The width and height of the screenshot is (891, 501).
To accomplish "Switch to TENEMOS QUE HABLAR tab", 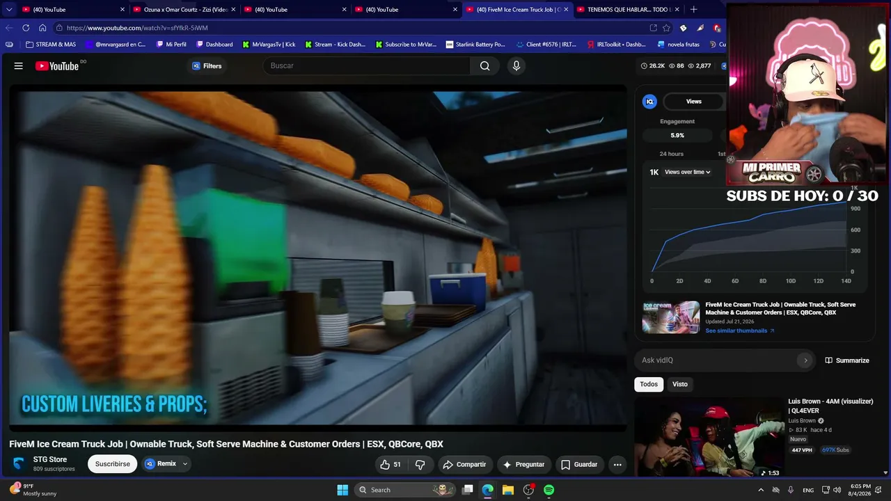I will (x=626, y=10).
